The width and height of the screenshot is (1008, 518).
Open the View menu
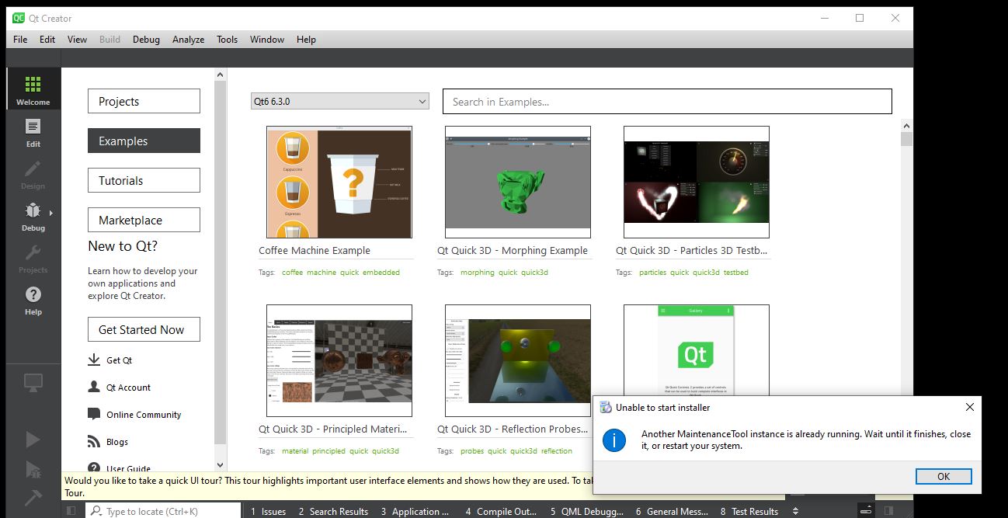[77, 39]
